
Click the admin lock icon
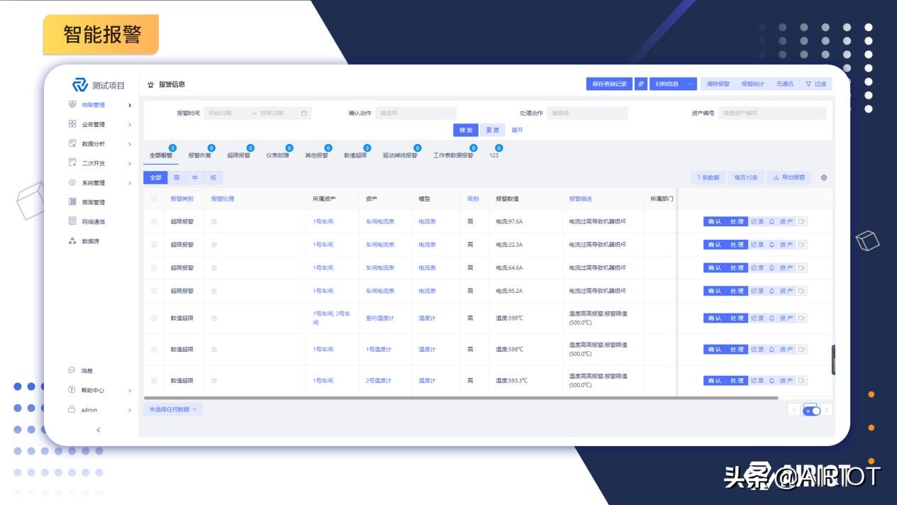pos(72,409)
